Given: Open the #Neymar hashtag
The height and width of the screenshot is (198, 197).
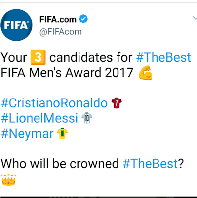Looking at the screenshot, I should coord(27,134).
